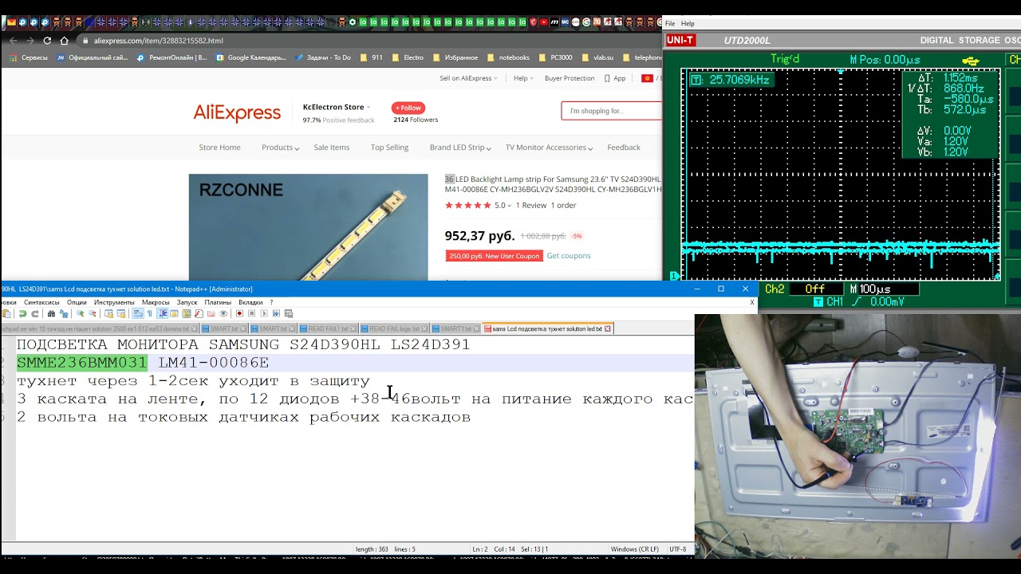Open the Google Календарь bookmark
This screenshot has height=574, width=1021.
pyautogui.click(x=250, y=57)
